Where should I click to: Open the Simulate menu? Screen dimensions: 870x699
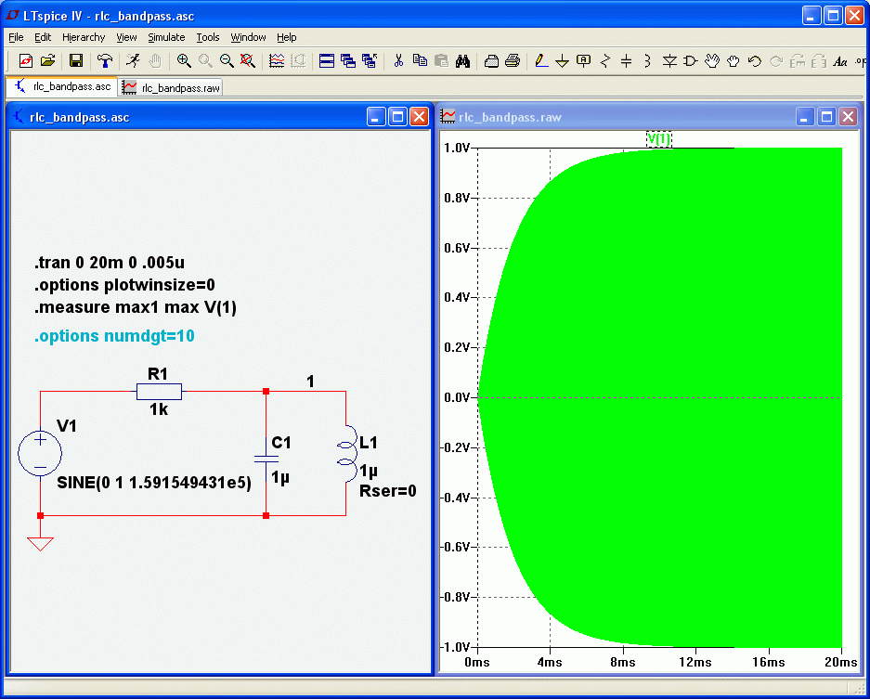[166, 37]
